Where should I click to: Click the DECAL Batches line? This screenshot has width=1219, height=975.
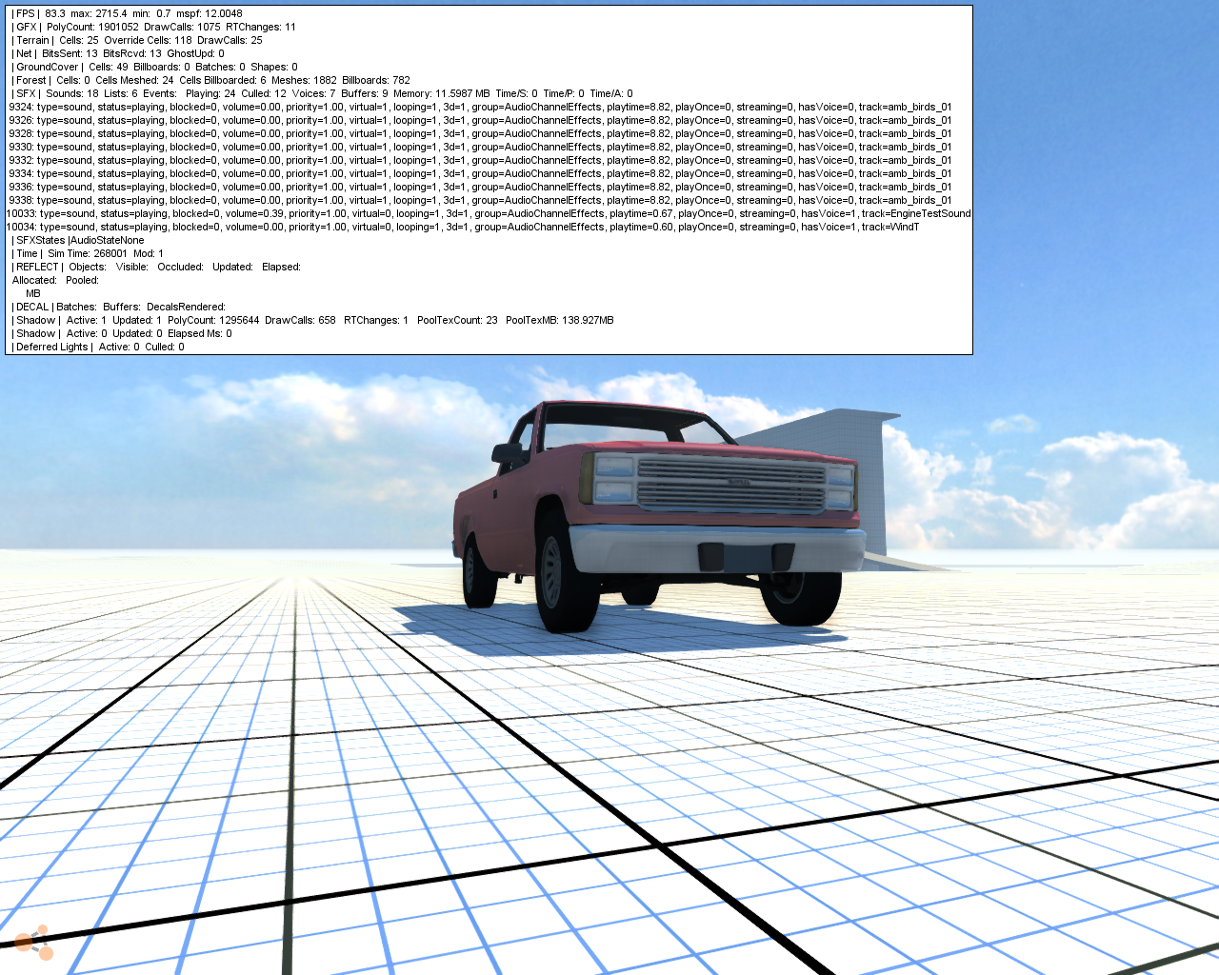[119, 307]
